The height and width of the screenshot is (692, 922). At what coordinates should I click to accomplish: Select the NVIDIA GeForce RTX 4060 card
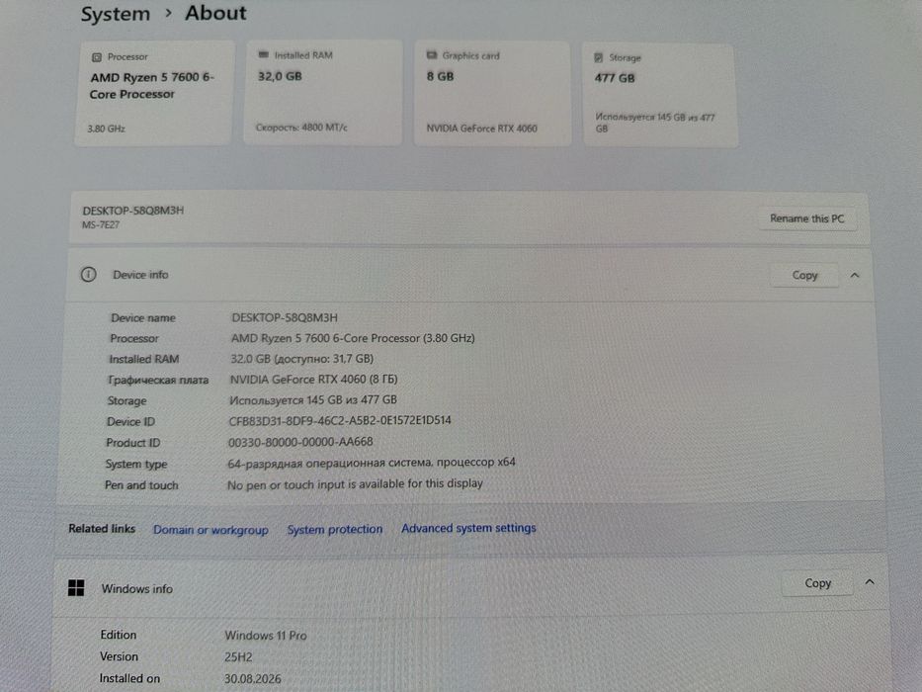tap(492, 93)
